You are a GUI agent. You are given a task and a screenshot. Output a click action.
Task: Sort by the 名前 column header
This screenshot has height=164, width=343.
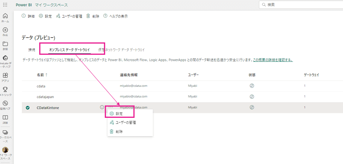(x=42, y=75)
